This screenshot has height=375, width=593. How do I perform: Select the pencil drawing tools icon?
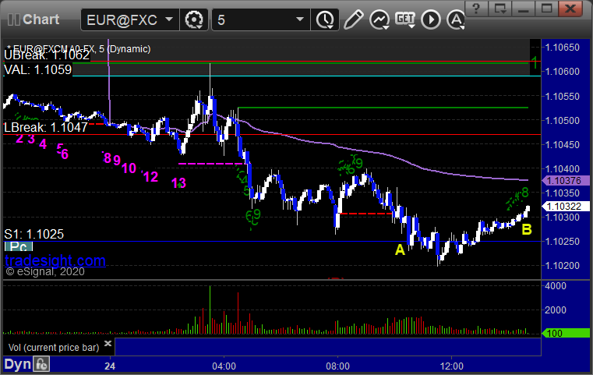[x=354, y=19]
